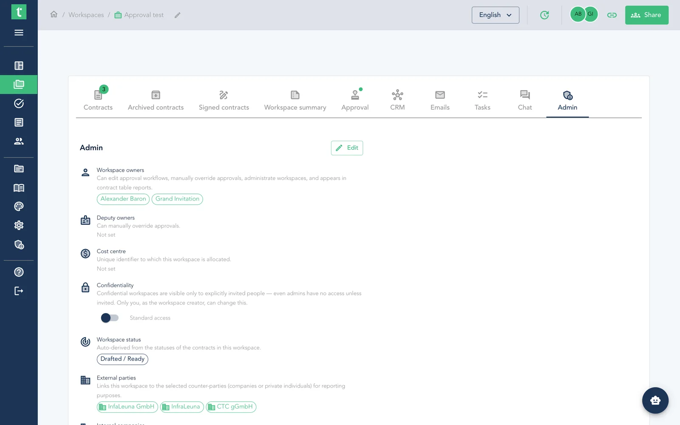This screenshot has height=425, width=680.
Task: Switch to the Contracts tab
Action: (98, 101)
